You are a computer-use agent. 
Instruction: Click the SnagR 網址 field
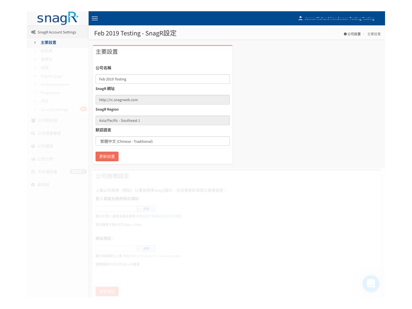(163, 100)
